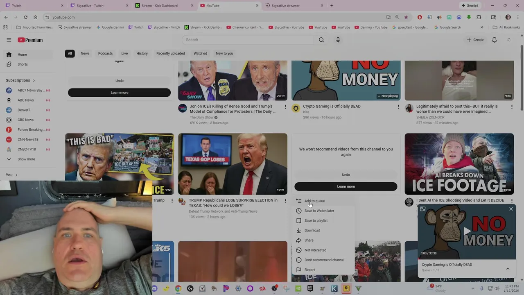Play the miniplayer Crypto Gaming video

point(467,231)
